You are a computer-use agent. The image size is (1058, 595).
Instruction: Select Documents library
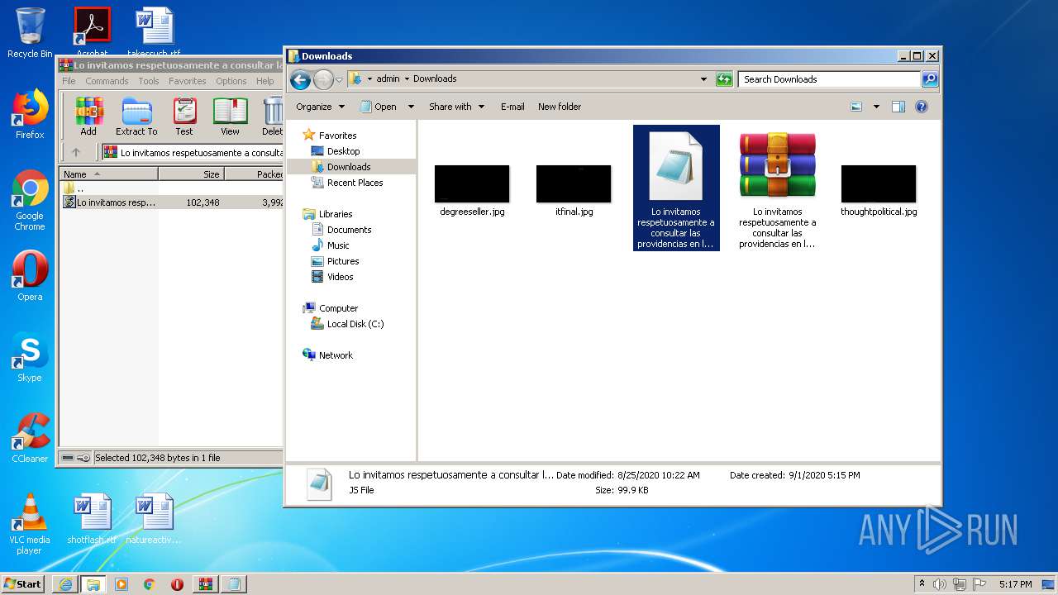tap(349, 230)
